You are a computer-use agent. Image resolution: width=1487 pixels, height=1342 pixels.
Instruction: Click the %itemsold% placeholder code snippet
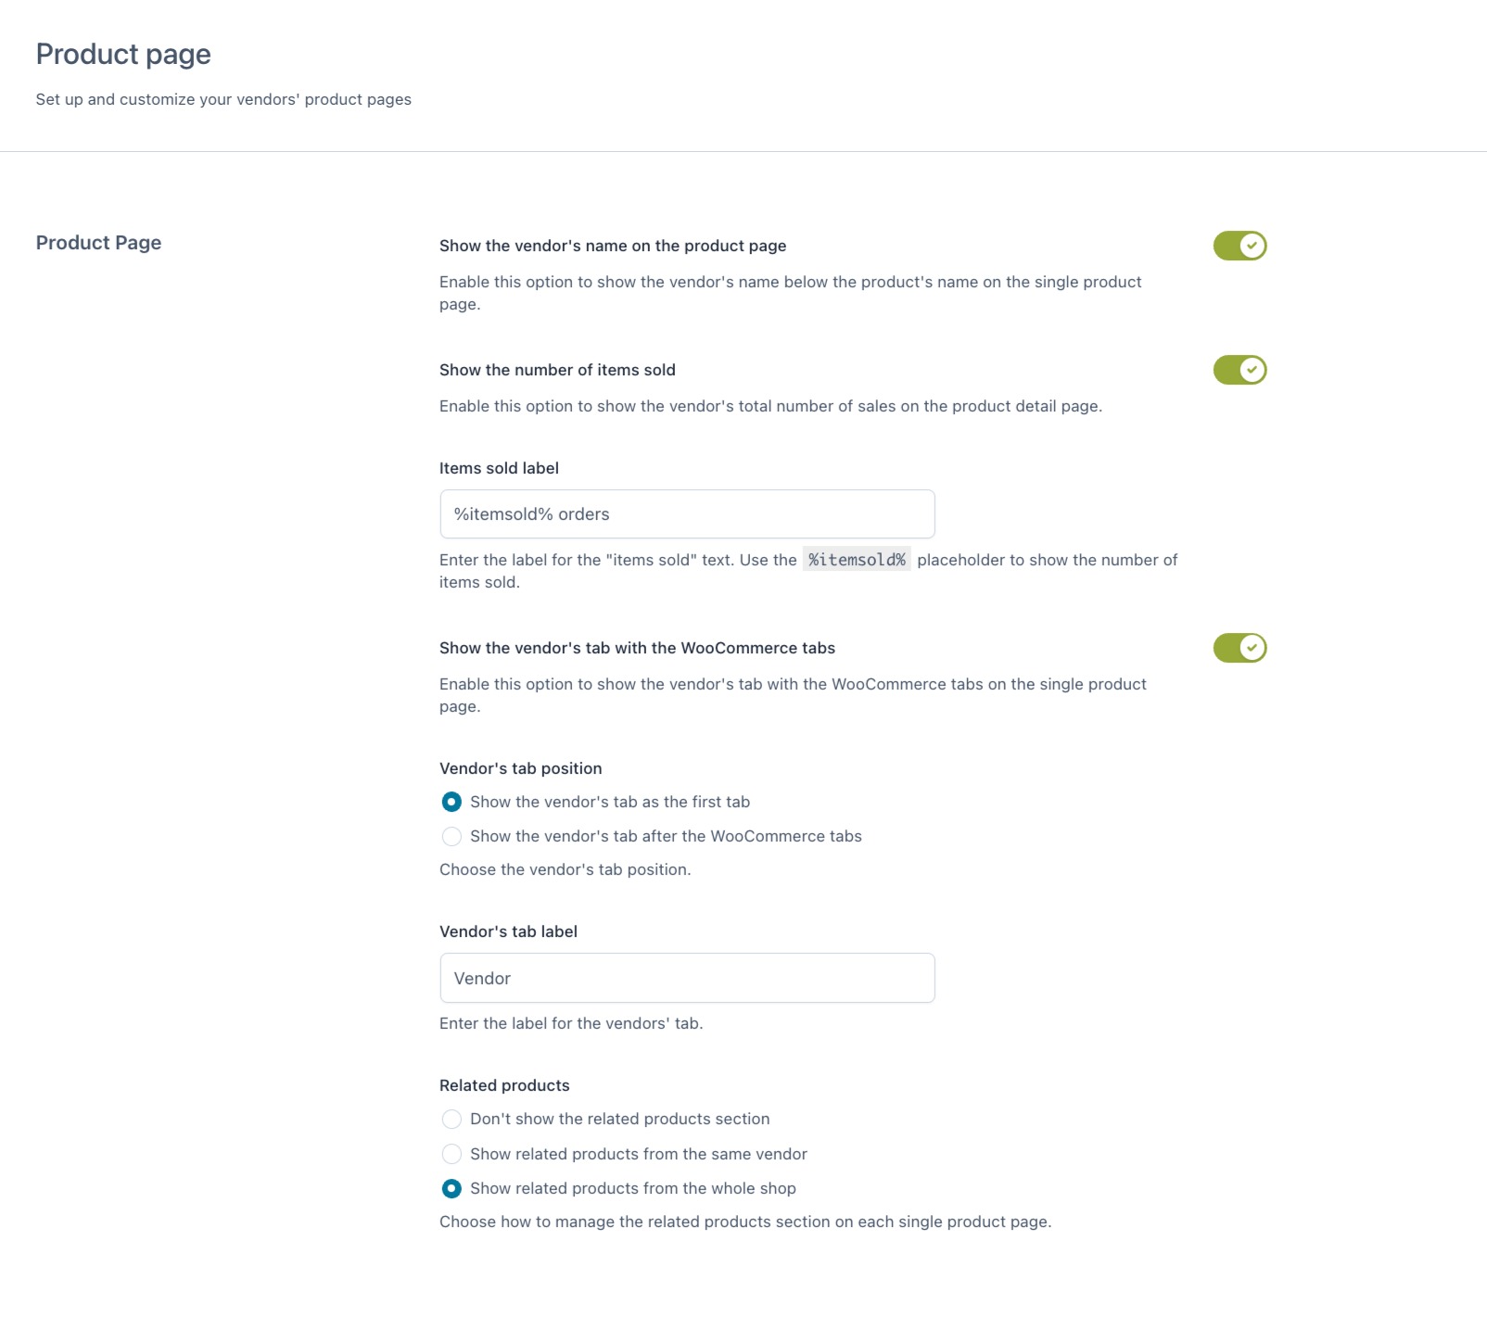[857, 560]
